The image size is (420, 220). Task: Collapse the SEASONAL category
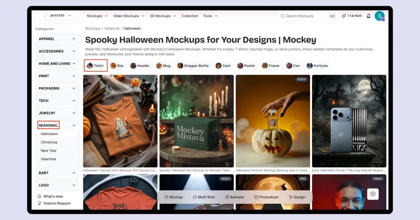click(57, 125)
